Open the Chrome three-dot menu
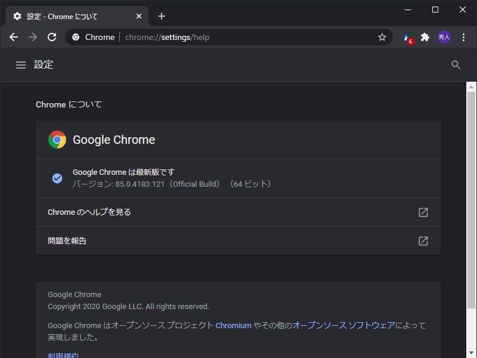Viewport: 477px width, 358px height. coord(464,37)
